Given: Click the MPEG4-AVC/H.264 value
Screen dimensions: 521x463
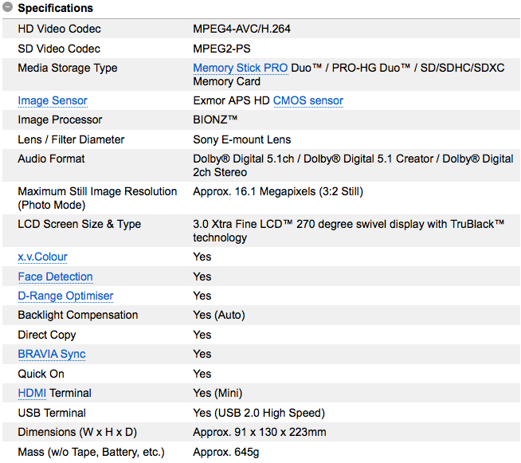Looking at the screenshot, I should pyautogui.click(x=241, y=29).
